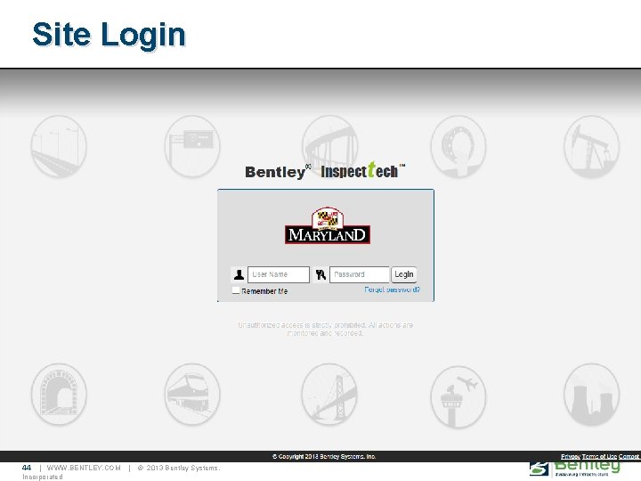Screen dimensions: 641x481
Task: Click the Bentley InspectTech logo
Action: (326, 170)
